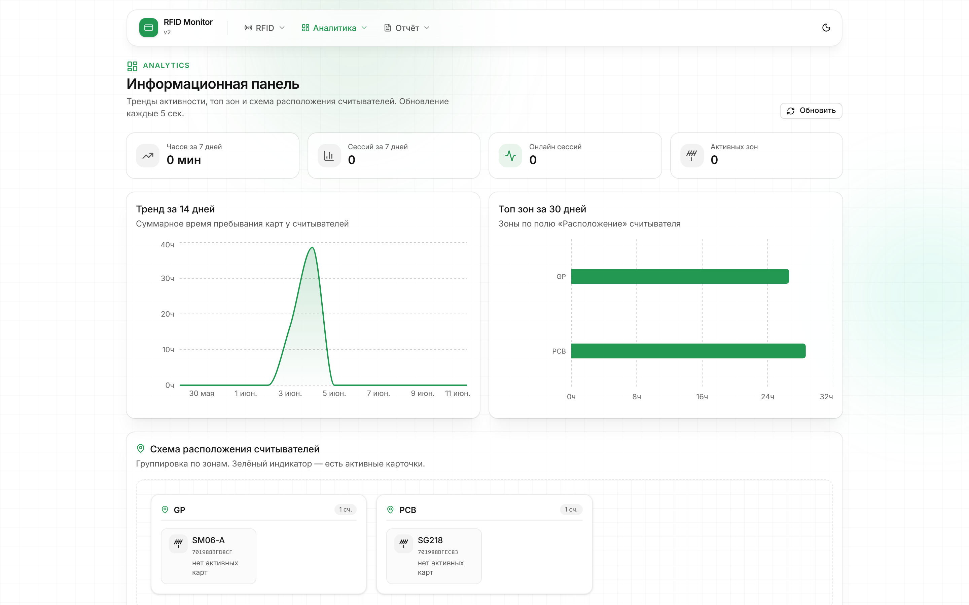Click the RFID Monitor title text
The image size is (969, 605).
(x=188, y=22)
